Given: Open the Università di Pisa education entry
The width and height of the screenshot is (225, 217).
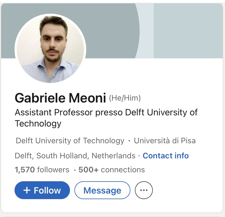Looking at the screenshot, I should [x=165, y=140].
